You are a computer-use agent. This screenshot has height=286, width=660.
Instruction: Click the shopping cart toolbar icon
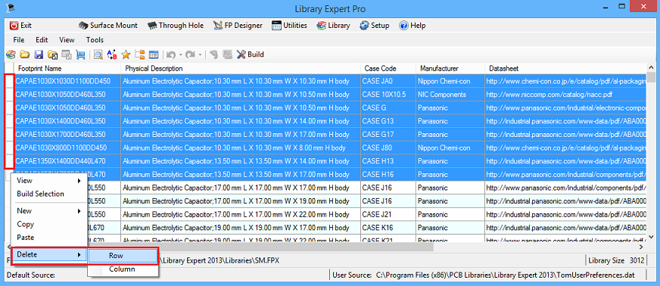click(80, 54)
